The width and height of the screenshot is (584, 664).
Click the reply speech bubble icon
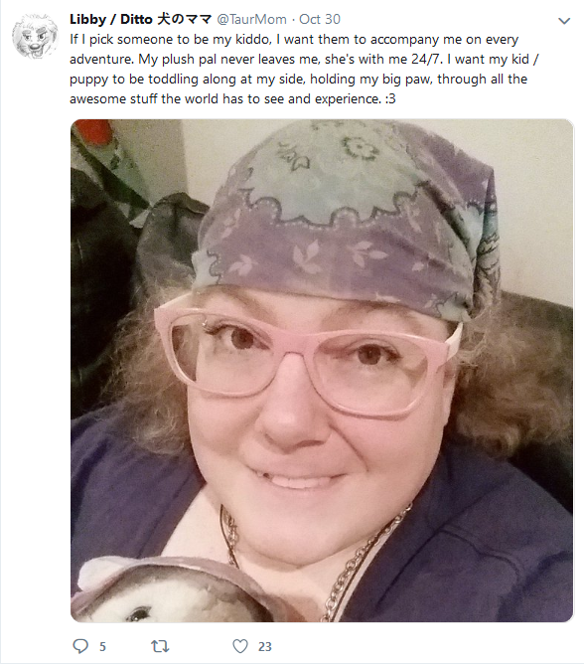(x=80, y=646)
